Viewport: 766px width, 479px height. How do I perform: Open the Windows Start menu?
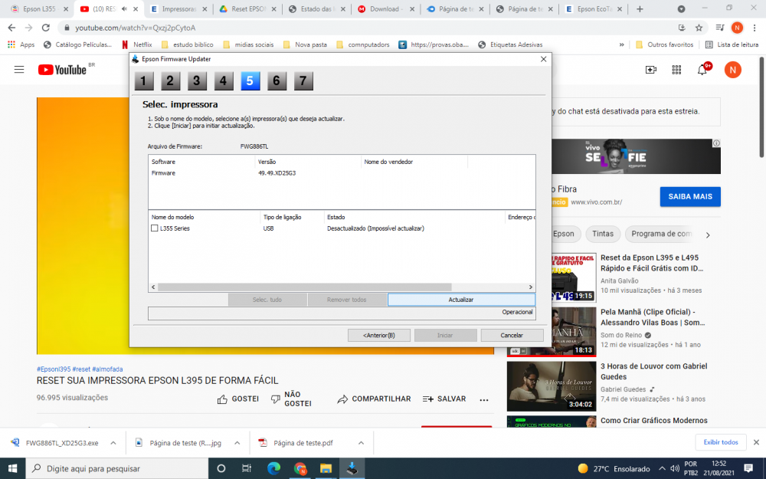[12, 468]
